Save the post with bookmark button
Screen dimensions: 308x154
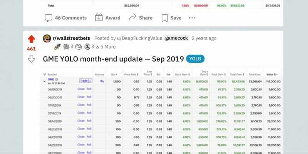click(171, 18)
